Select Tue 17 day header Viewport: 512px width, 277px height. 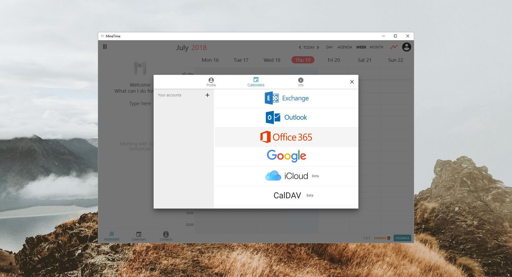point(241,60)
